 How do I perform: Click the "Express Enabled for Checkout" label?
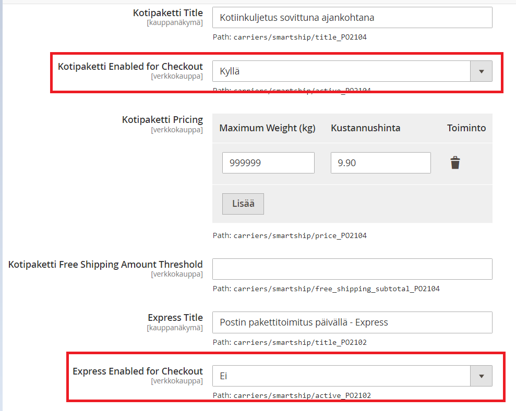click(138, 371)
